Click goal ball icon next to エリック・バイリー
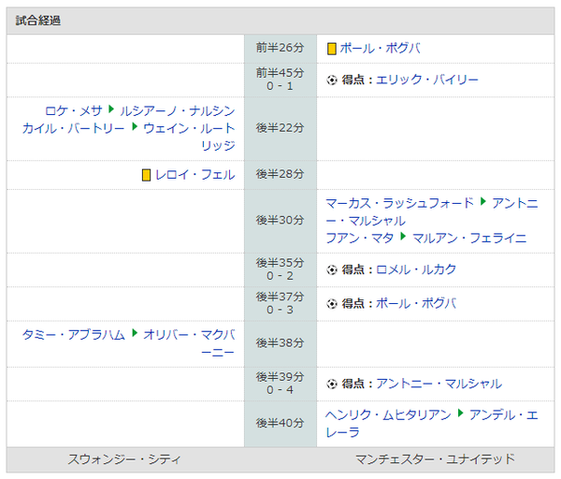Image resolution: width=561 pixels, height=479 pixels. tap(332, 80)
